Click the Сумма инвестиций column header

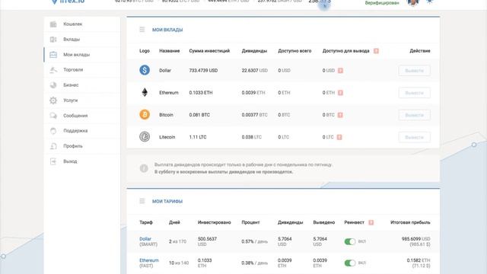[x=209, y=51]
